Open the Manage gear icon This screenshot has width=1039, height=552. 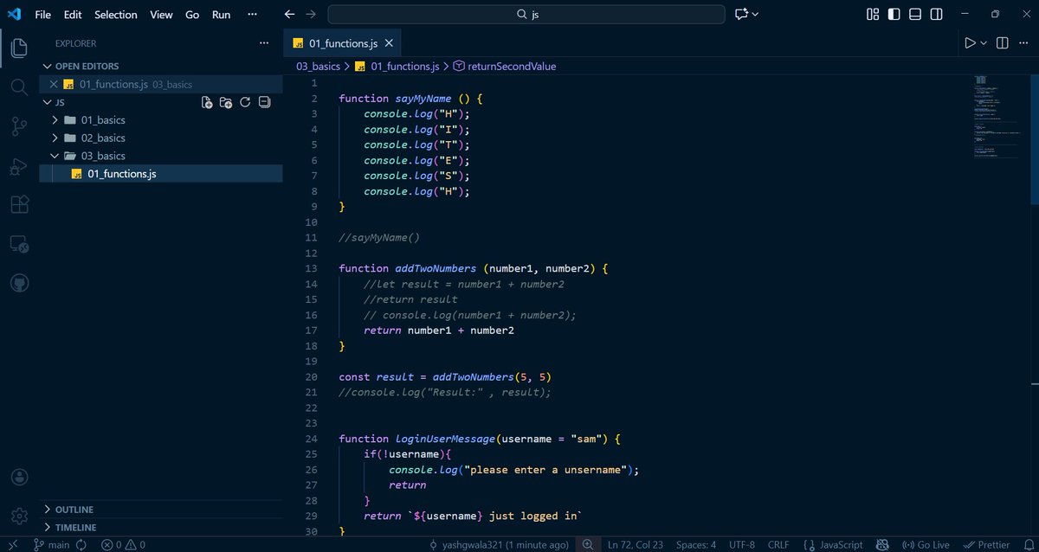tap(19, 517)
